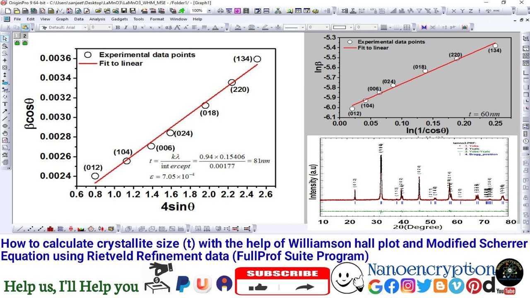Image resolution: width=530 pixels, height=298 pixels.
Task: Expand the fill color bucket dropdown arrow
Action: [x=244, y=28]
